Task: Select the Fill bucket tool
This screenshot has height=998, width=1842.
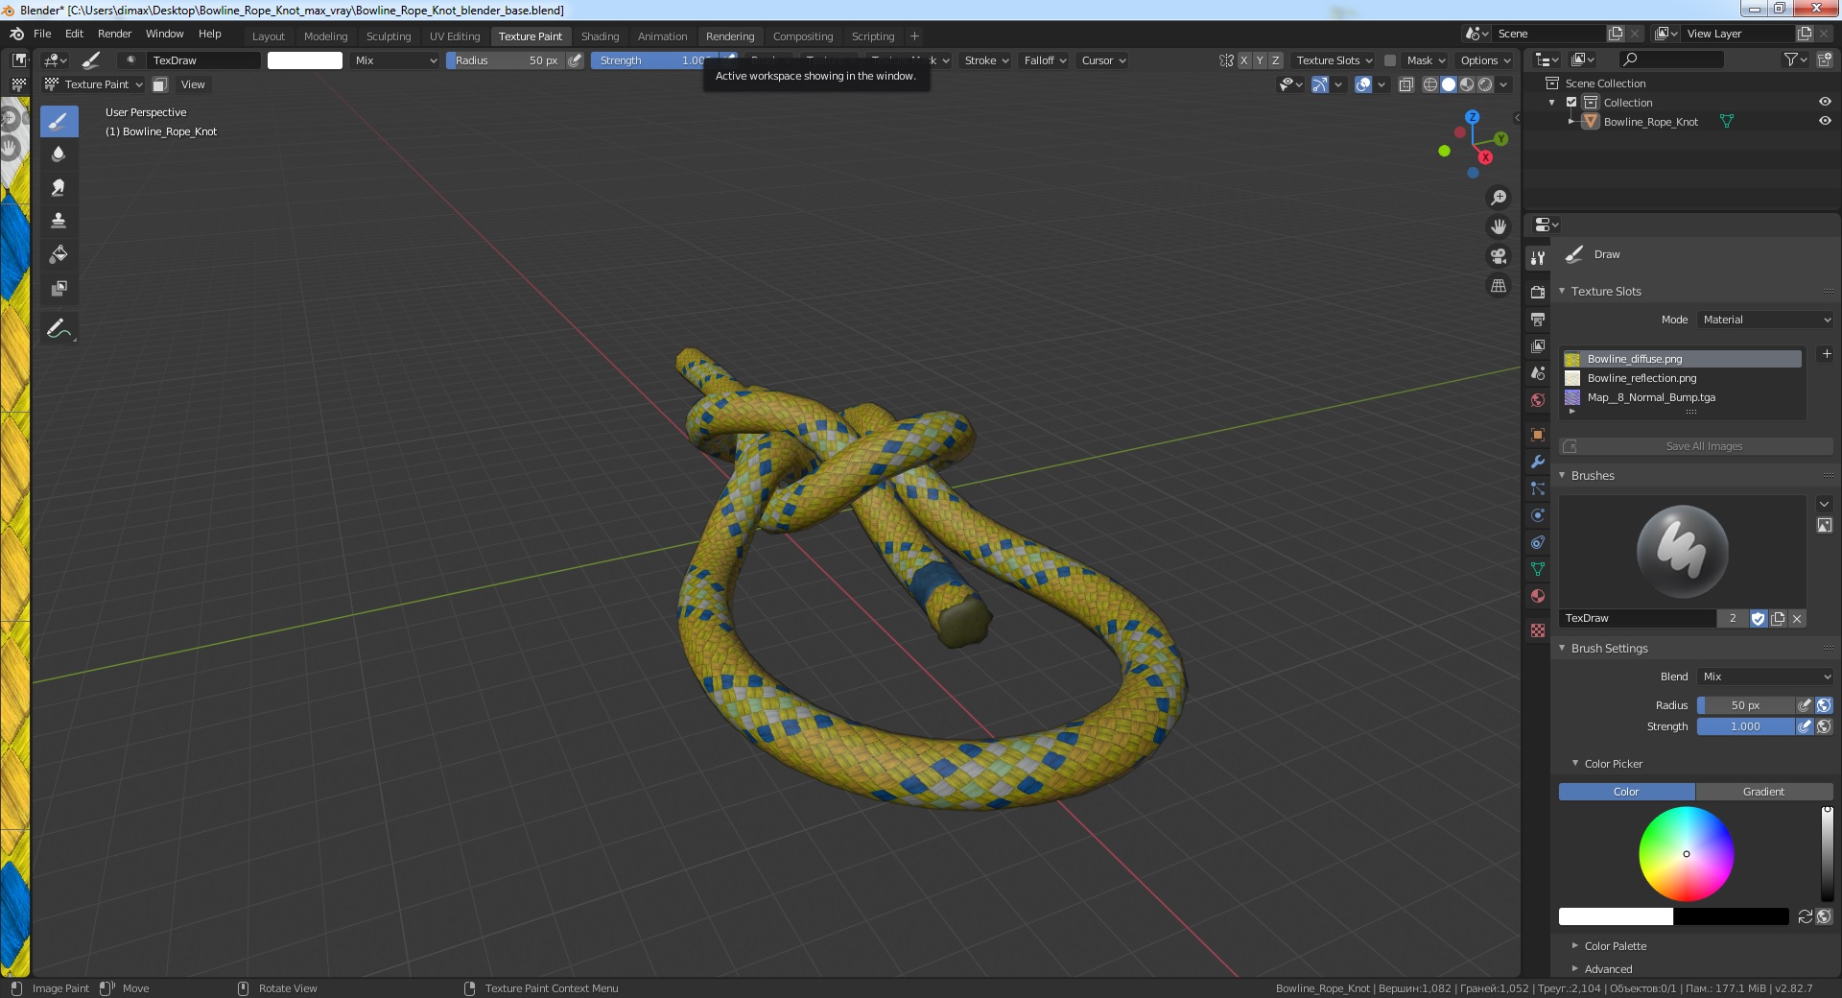Action: click(59, 254)
